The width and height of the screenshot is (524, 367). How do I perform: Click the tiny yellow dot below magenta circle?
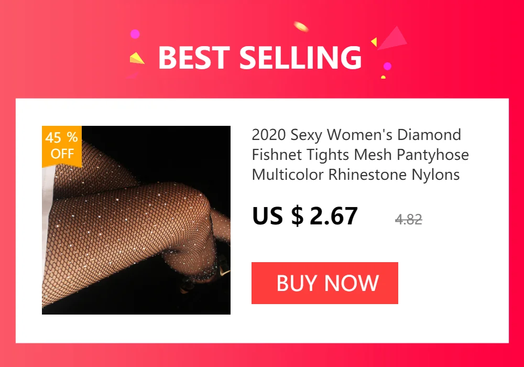384,77
